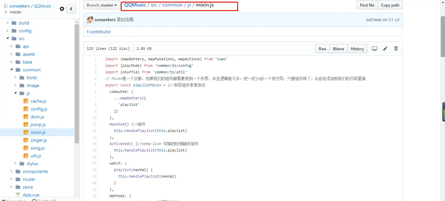Screen dimensions: 445x201
Task: Click line number 17 in code
Action: [x=94, y=163]
